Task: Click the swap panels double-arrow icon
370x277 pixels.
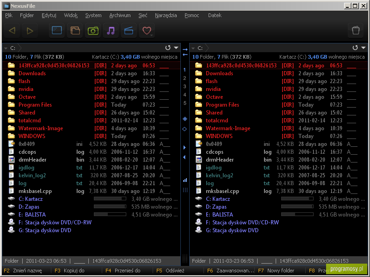Action: (x=185, y=52)
